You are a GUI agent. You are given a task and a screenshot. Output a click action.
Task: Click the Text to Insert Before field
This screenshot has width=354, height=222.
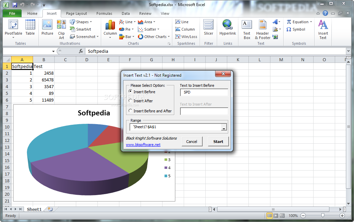coord(204,92)
